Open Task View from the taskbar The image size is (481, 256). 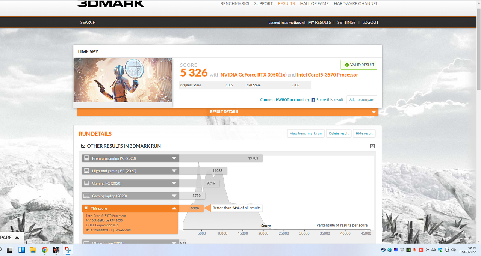point(10,250)
